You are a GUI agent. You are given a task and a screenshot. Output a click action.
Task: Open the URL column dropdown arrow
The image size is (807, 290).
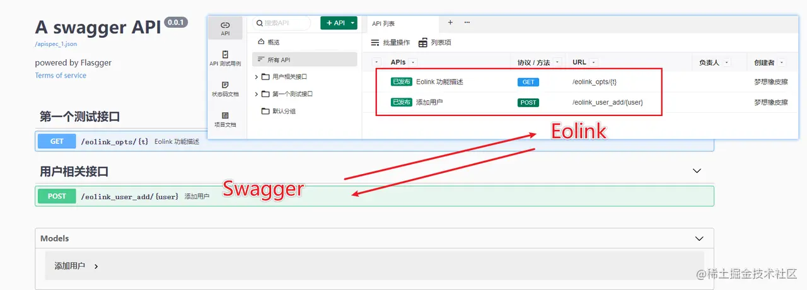(x=594, y=62)
